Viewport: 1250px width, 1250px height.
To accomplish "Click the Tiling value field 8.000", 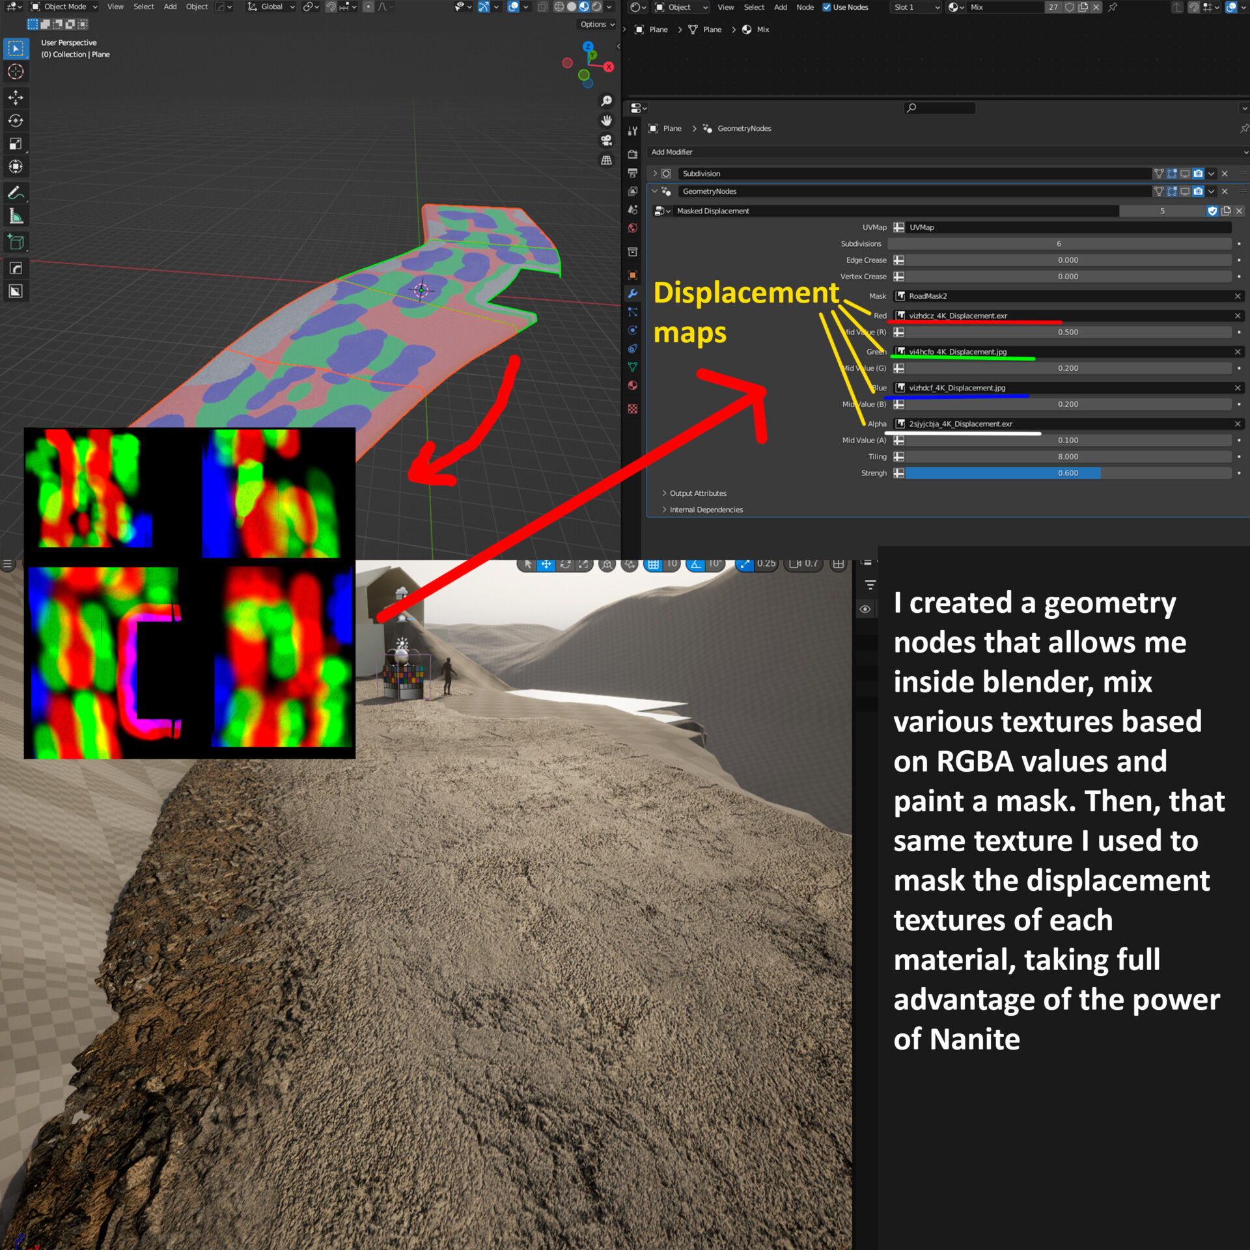I will point(1067,457).
